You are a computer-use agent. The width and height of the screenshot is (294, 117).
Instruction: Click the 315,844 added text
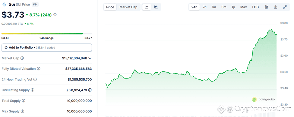(46, 48)
